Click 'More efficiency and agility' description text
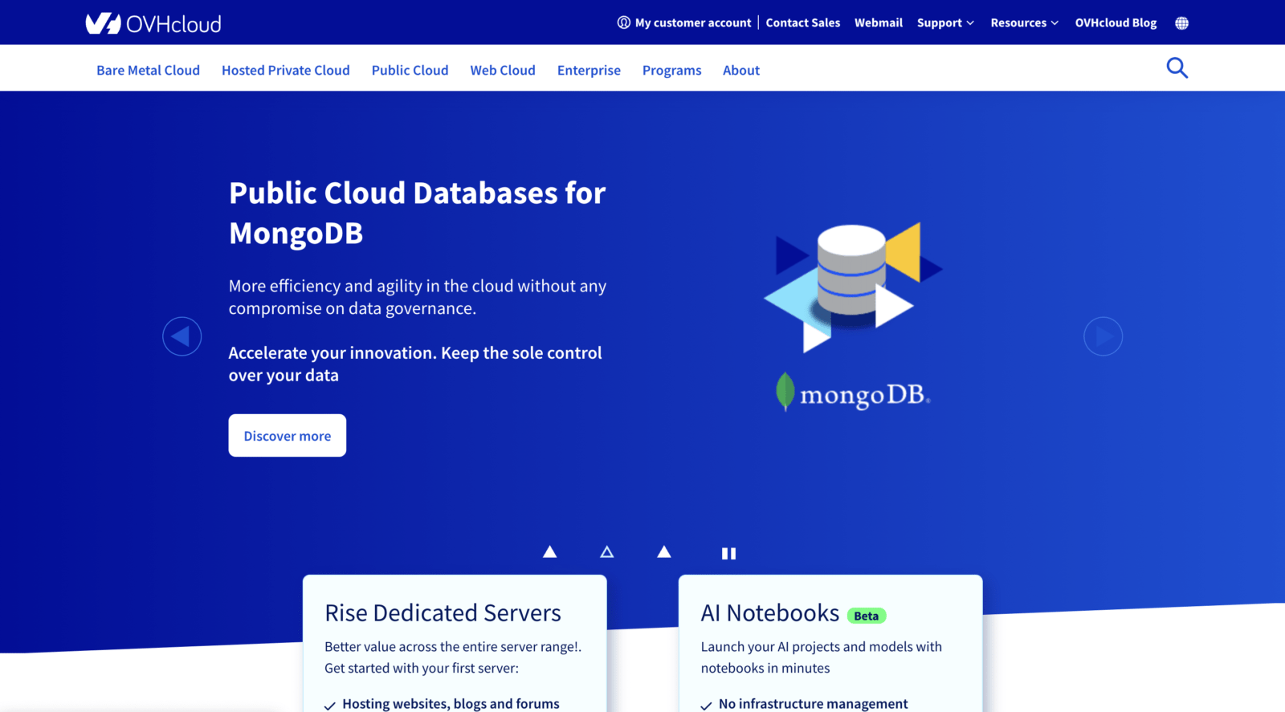The width and height of the screenshot is (1285, 712). click(417, 297)
